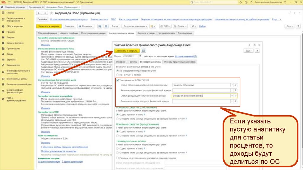Expand the Проценты полученные dropdown arrow
303x170 pixels.
tap(231, 85)
